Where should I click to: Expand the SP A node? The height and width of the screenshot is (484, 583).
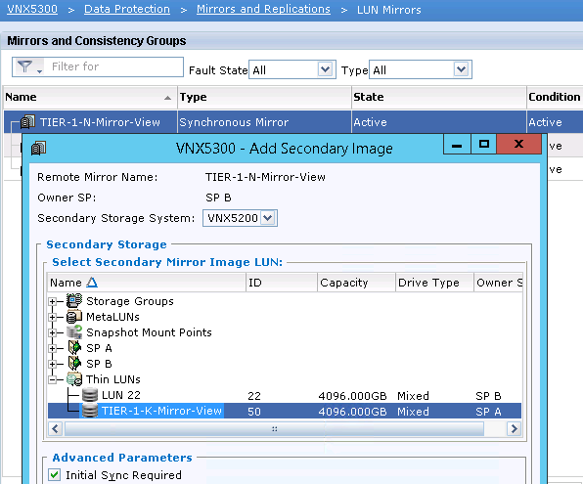click(x=53, y=348)
